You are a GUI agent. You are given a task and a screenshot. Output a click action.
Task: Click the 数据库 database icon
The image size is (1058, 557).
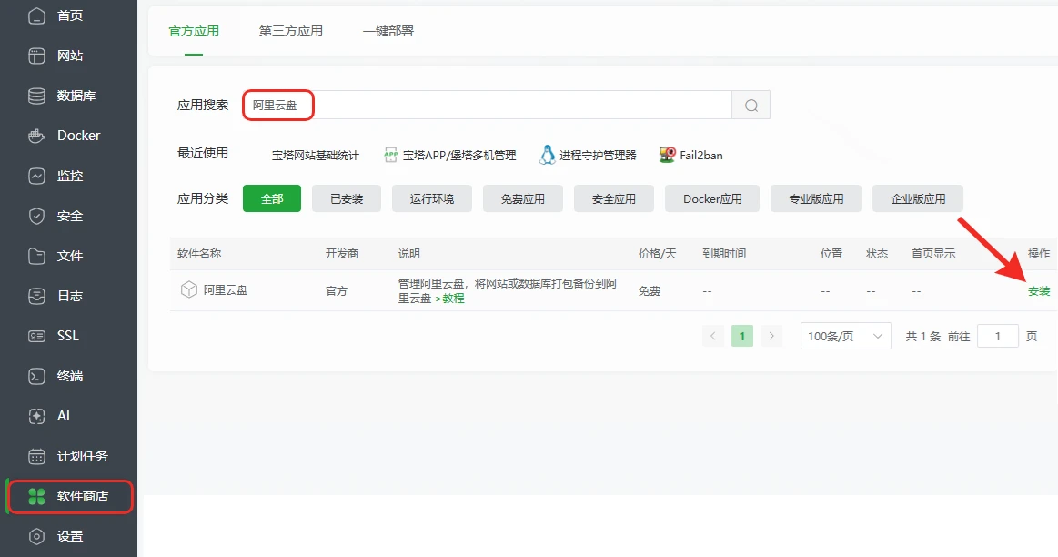(36, 96)
